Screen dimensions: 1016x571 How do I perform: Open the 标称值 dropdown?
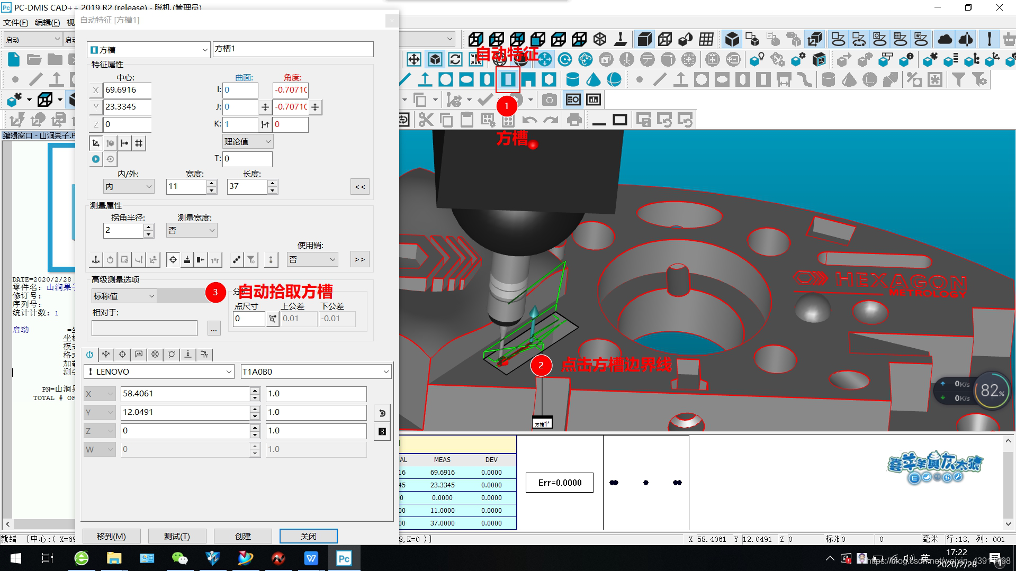tap(124, 296)
